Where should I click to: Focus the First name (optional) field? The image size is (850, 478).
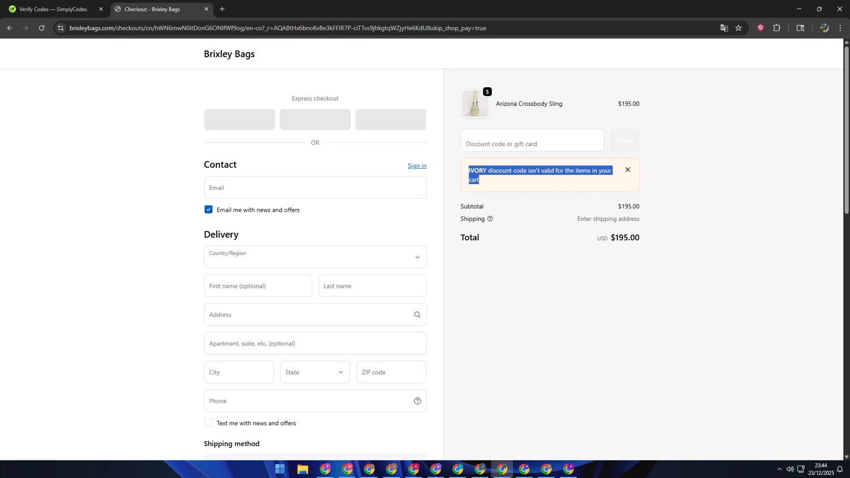pyautogui.click(x=258, y=286)
